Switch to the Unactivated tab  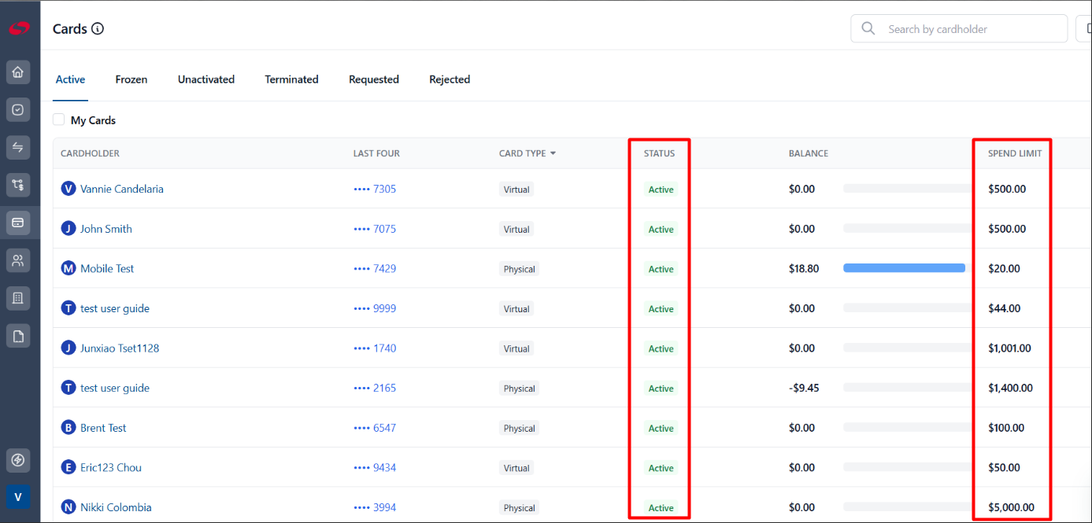point(206,79)
